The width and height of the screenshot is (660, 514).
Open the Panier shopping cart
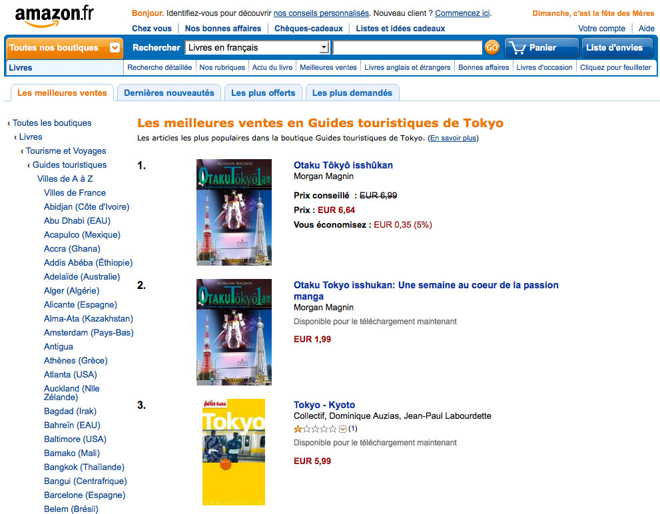coord(541,47)
